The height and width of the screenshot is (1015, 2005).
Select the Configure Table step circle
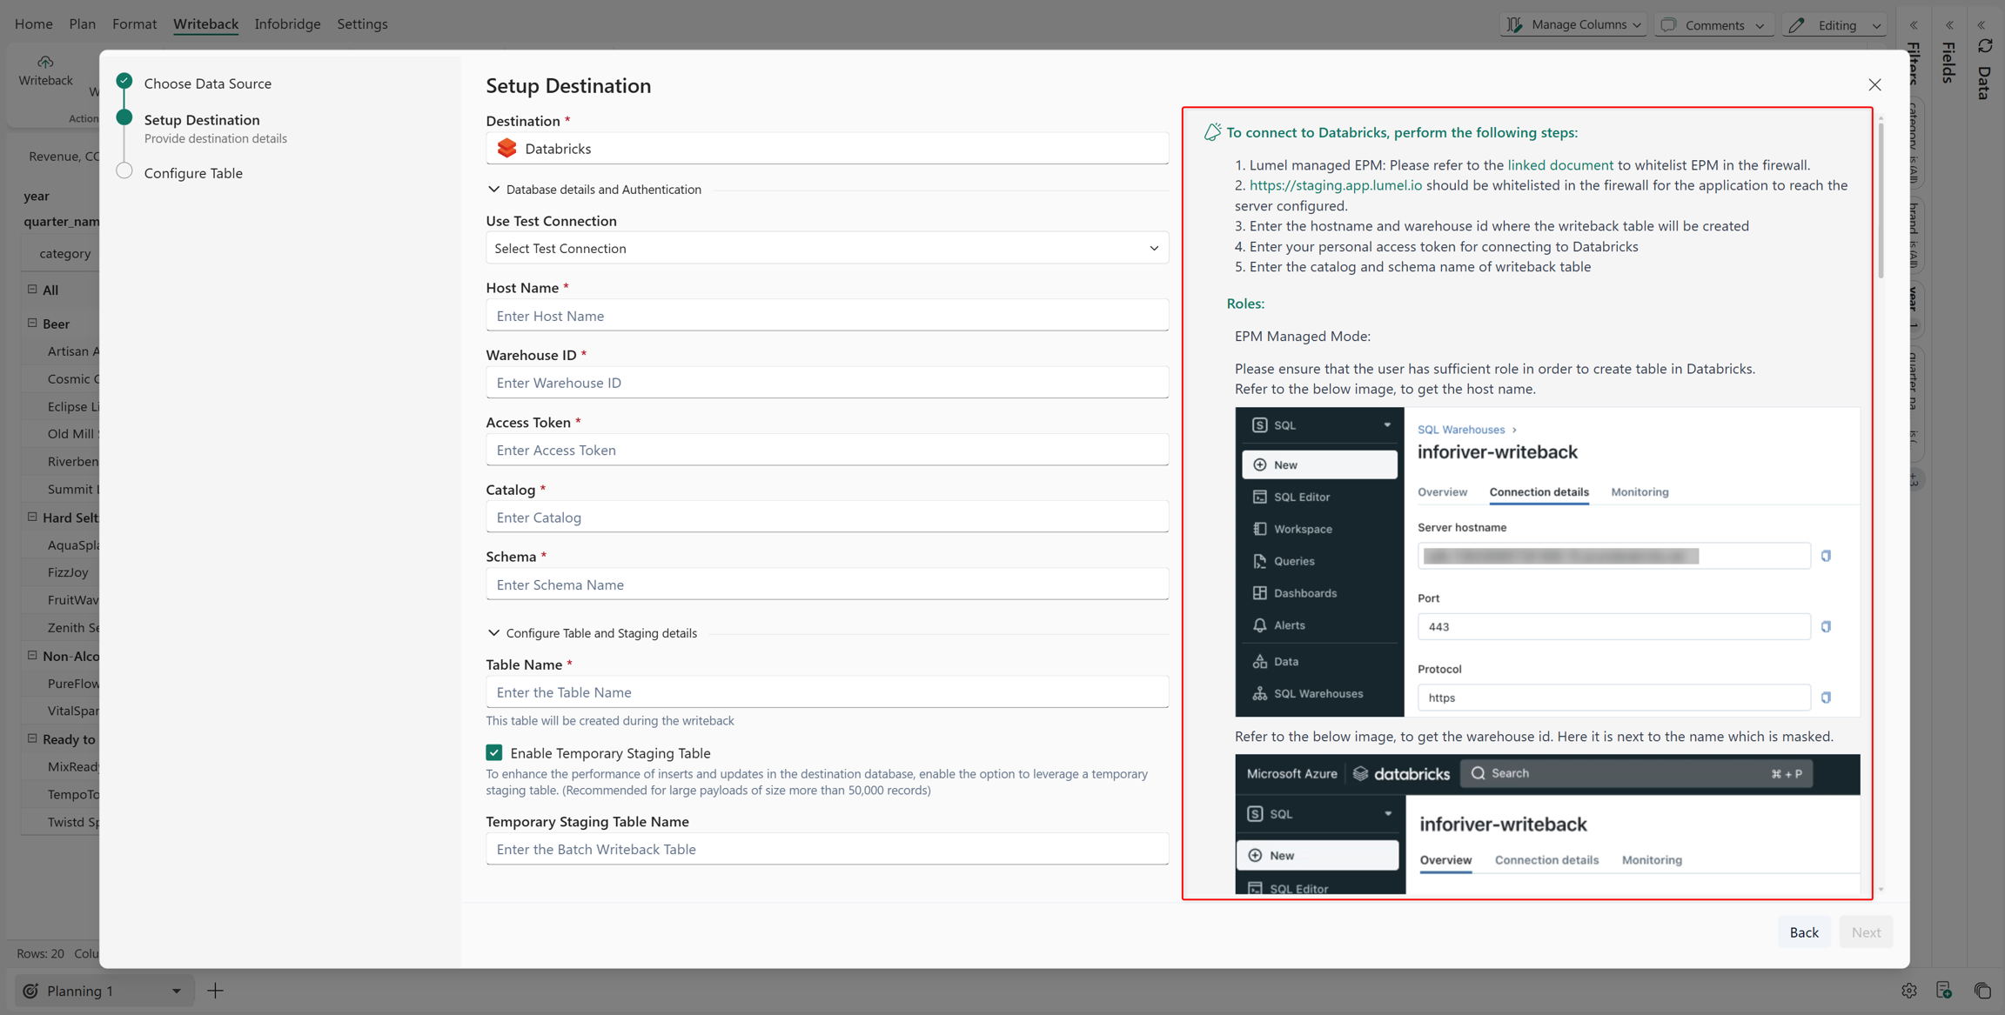point(124,171)
